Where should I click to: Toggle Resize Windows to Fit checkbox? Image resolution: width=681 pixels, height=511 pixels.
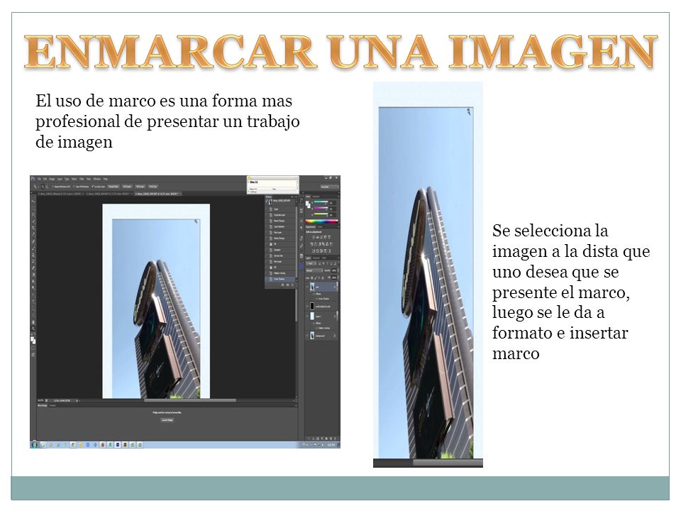coord(52,187)
